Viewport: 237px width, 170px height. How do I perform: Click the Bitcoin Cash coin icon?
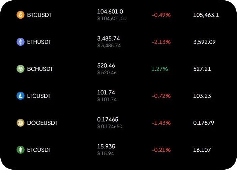pyautogui.click(x=21, y=69)
